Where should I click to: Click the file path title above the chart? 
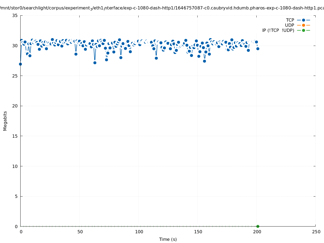tap(162, 8)
